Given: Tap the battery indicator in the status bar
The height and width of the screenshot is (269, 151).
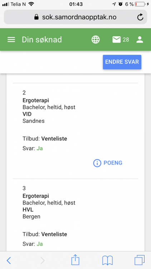Looking at the screenshot, I should [x=140, y=4].
